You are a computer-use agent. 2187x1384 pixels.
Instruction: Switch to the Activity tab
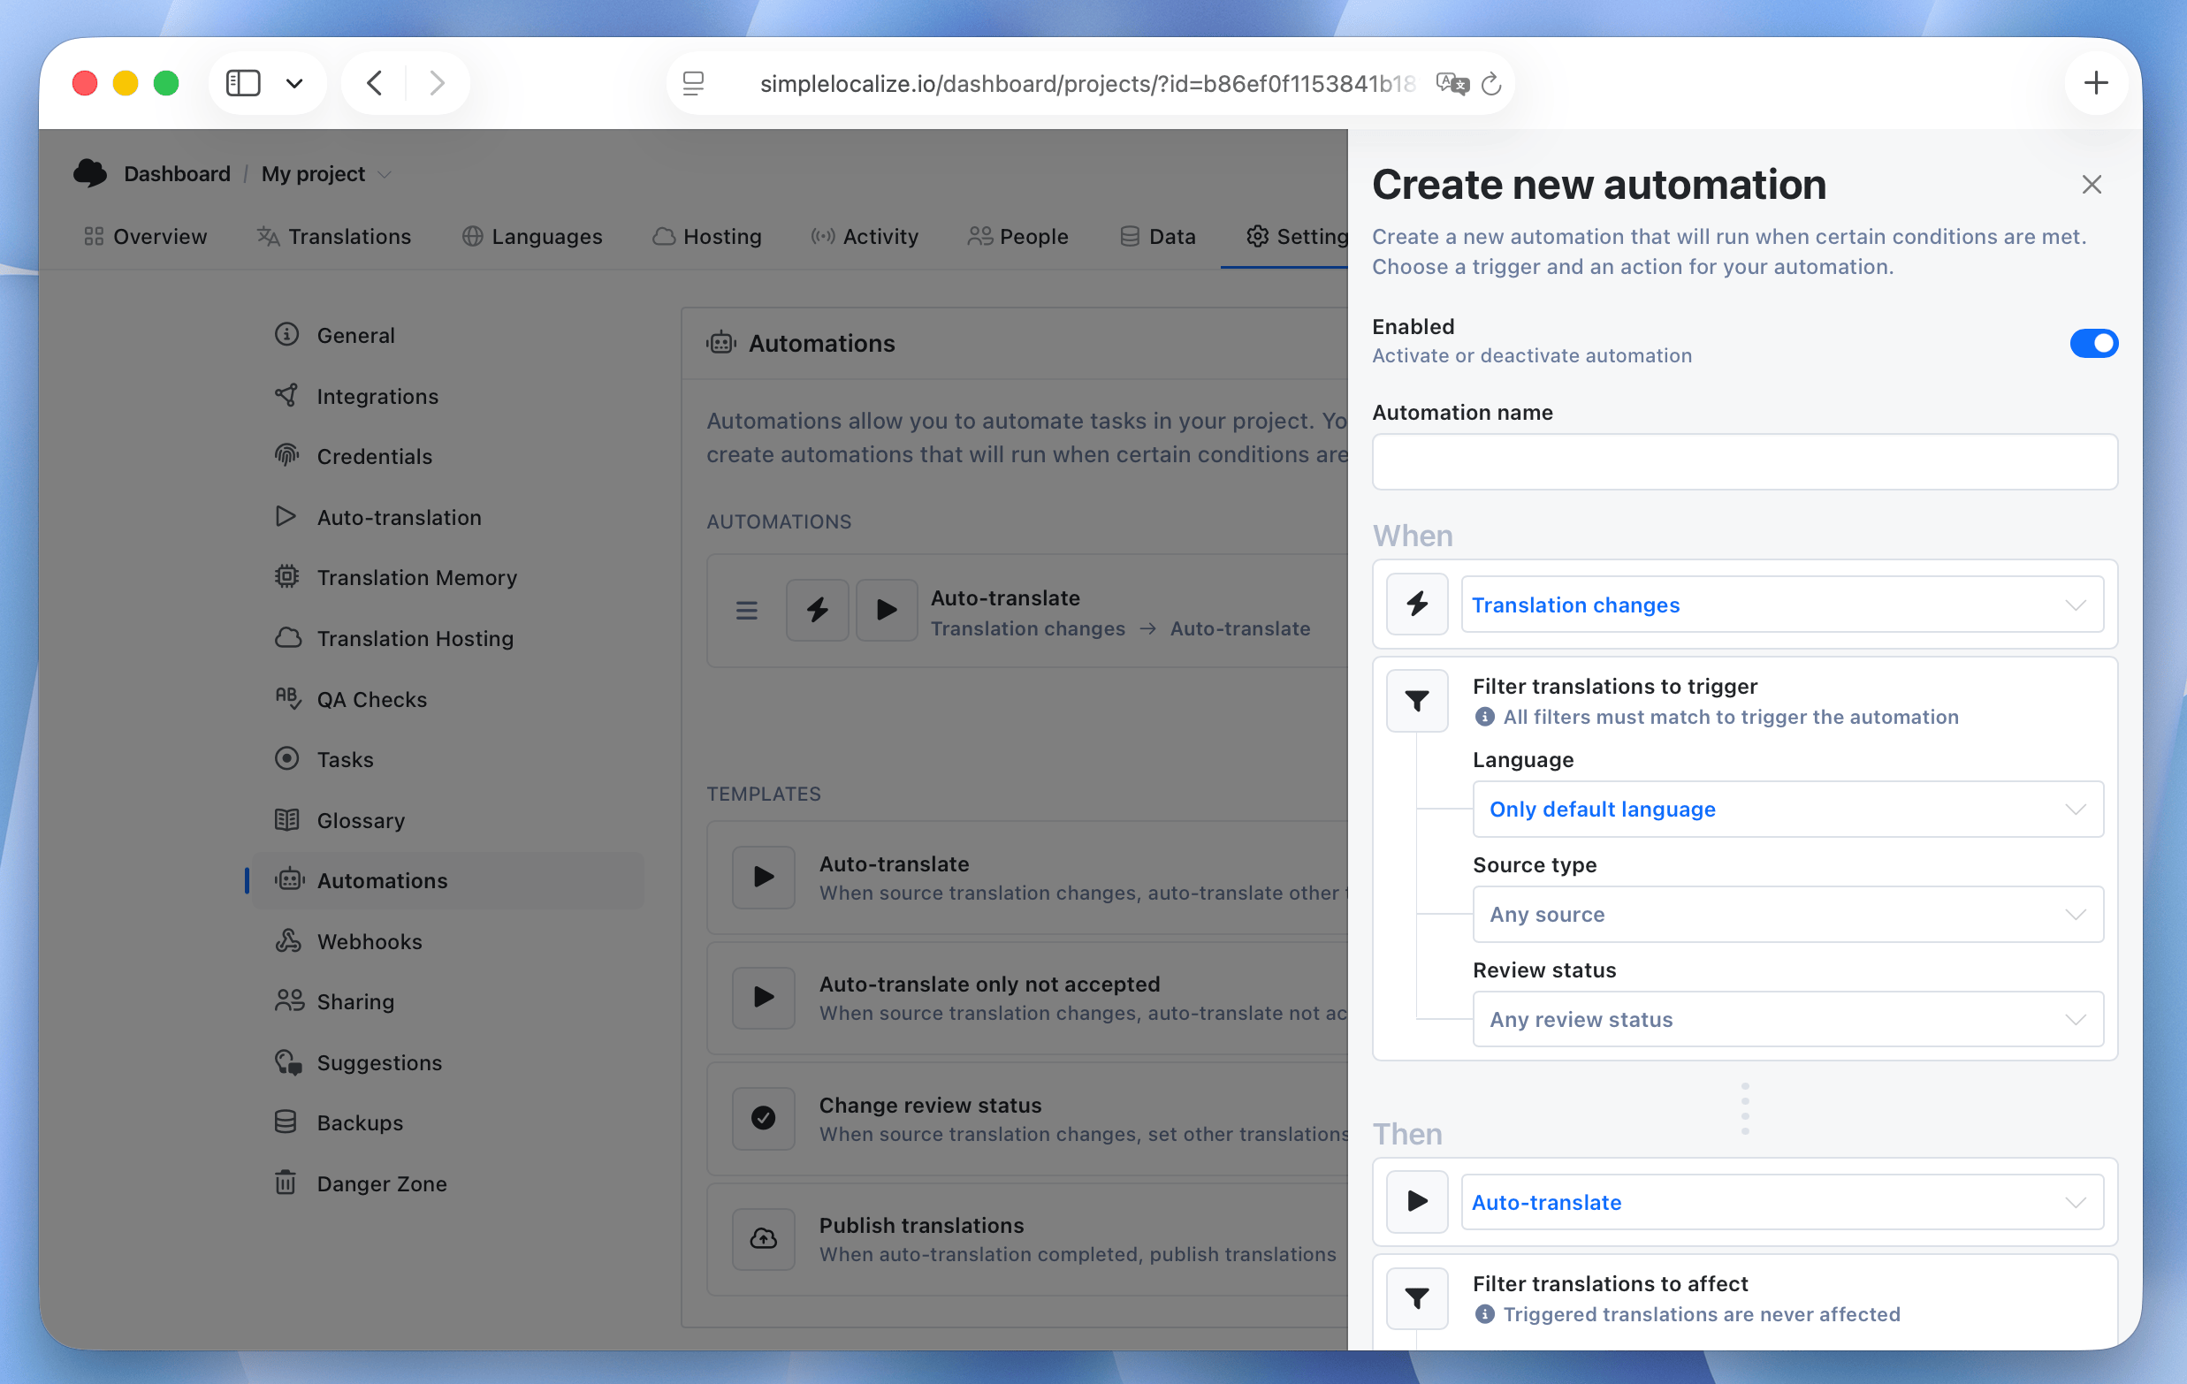865,236
